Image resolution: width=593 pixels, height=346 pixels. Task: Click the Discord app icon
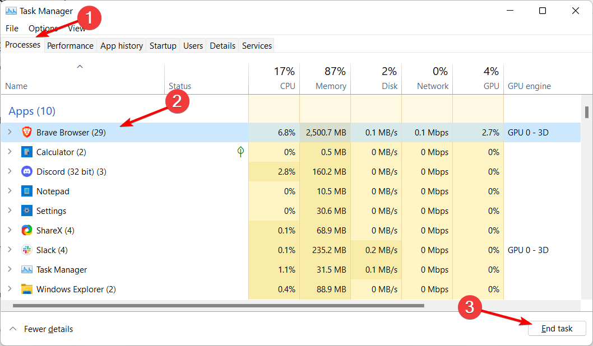point(26,171)
